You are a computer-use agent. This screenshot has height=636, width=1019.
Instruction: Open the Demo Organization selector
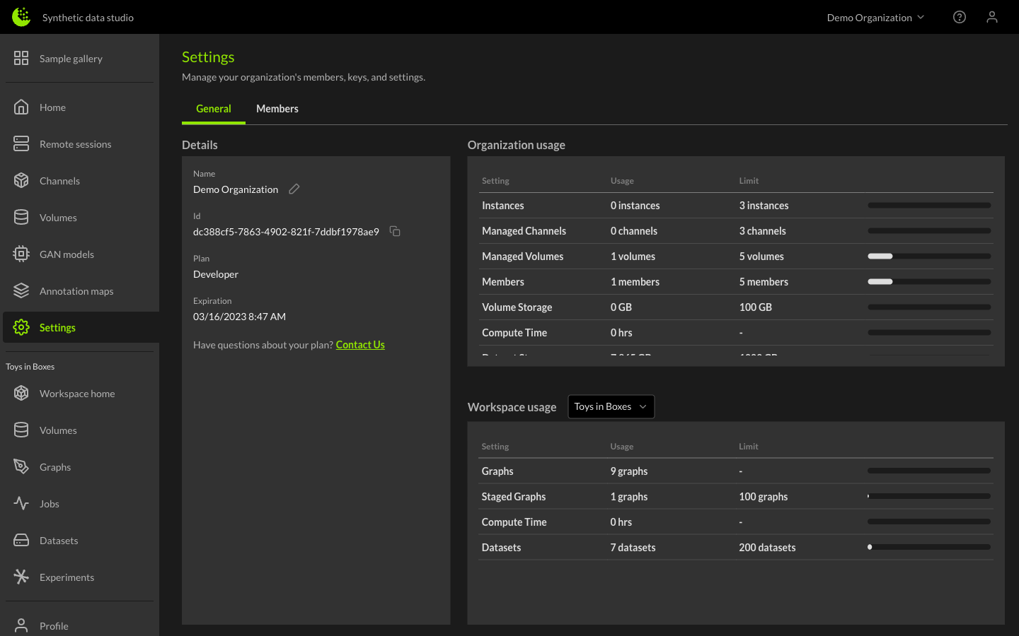pos(875,17)
